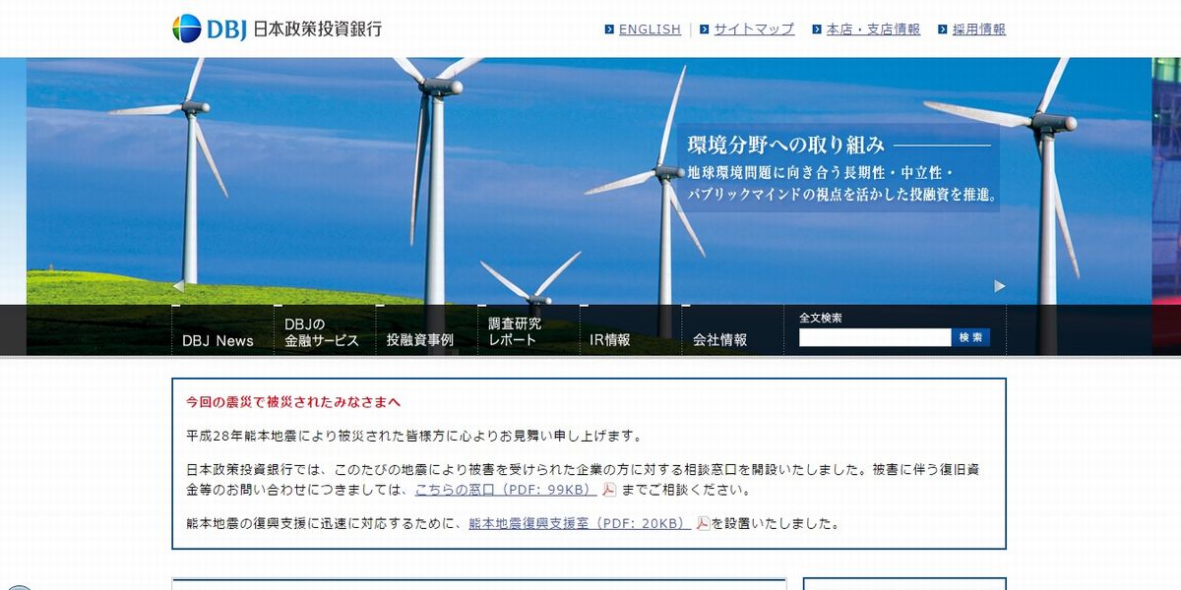This screenshot has width=1181, height=590.
Task: Click the arrow icon beside 採用情報
Action: [943, 29]
